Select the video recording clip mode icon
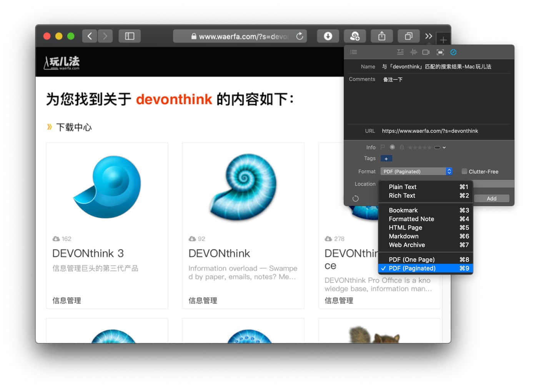Screen dimensions: 536x389 tap(426, 52)
